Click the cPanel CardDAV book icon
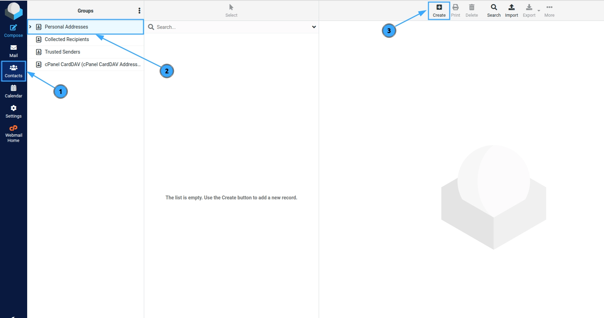This screenshot has width=604, height=318. click(x=39, y=64)
